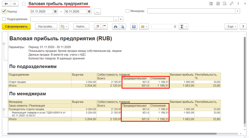Open the email send dropdown
This screenshot has height=138, width=249.
point(144,27)
